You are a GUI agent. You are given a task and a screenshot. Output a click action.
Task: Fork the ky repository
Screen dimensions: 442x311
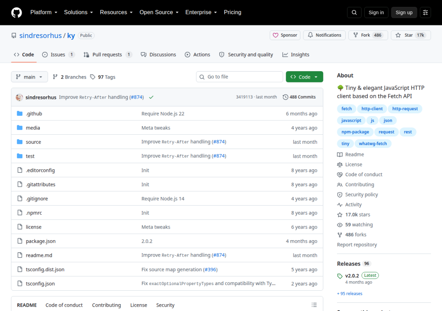(x=368, y=35)
